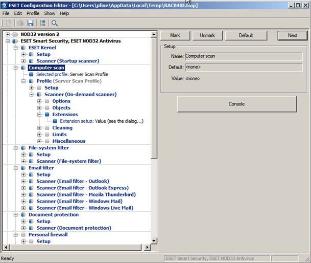Select Scanner (Email filter - Windows Live Mail)
This screenshot has width=311, height=263.
coord(85,208)
